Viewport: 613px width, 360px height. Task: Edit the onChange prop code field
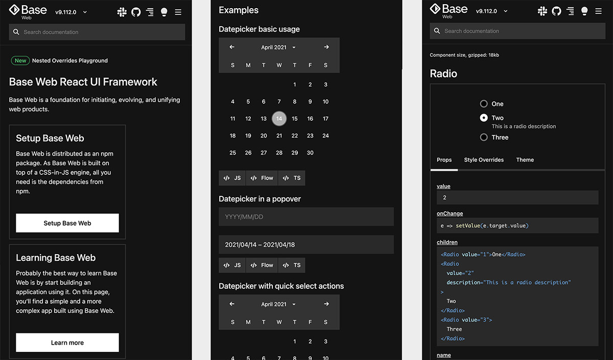517,225
